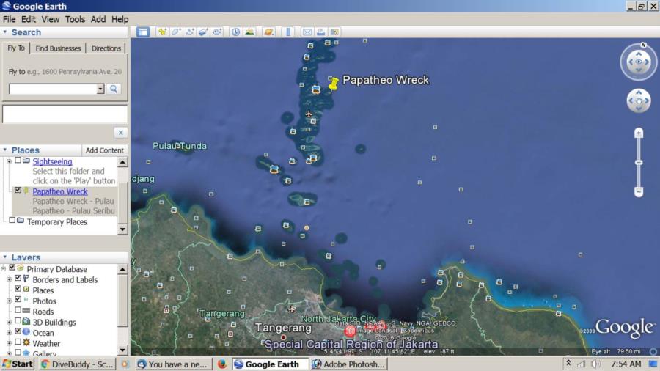Click the north N indicator on compass

[642, 45]
